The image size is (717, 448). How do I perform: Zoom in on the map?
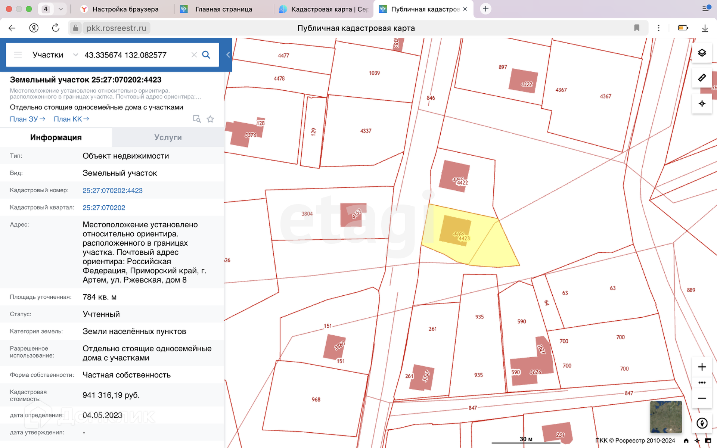tap(702, 367)
